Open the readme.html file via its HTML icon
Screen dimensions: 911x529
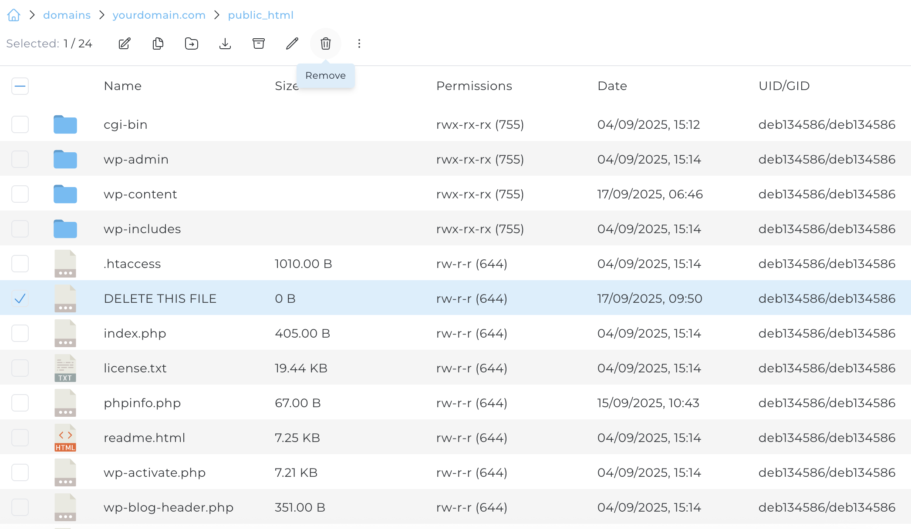[x=65, y=437]
